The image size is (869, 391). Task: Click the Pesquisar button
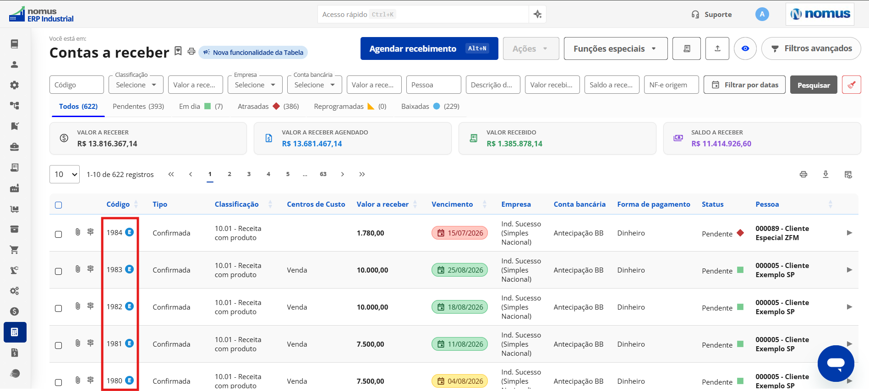coord(814,85)
